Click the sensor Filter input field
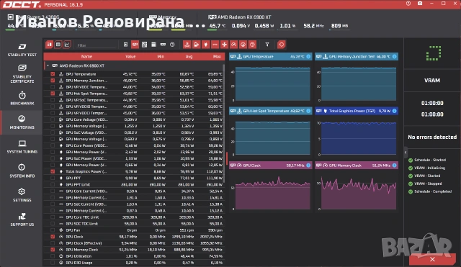 96,45
